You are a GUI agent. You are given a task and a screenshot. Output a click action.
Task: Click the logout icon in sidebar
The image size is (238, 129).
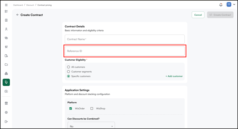[6, 122]
